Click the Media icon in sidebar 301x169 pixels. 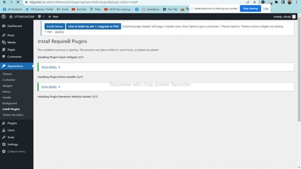(4, 42)
